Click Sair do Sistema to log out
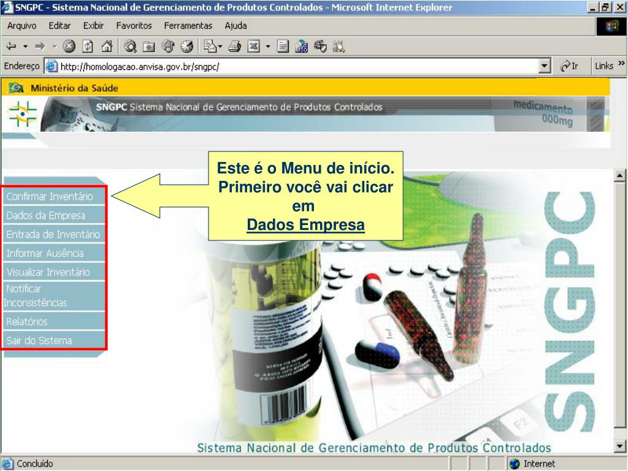The height and width of the screenshot is (471, 628). click(x=54, y=340)
